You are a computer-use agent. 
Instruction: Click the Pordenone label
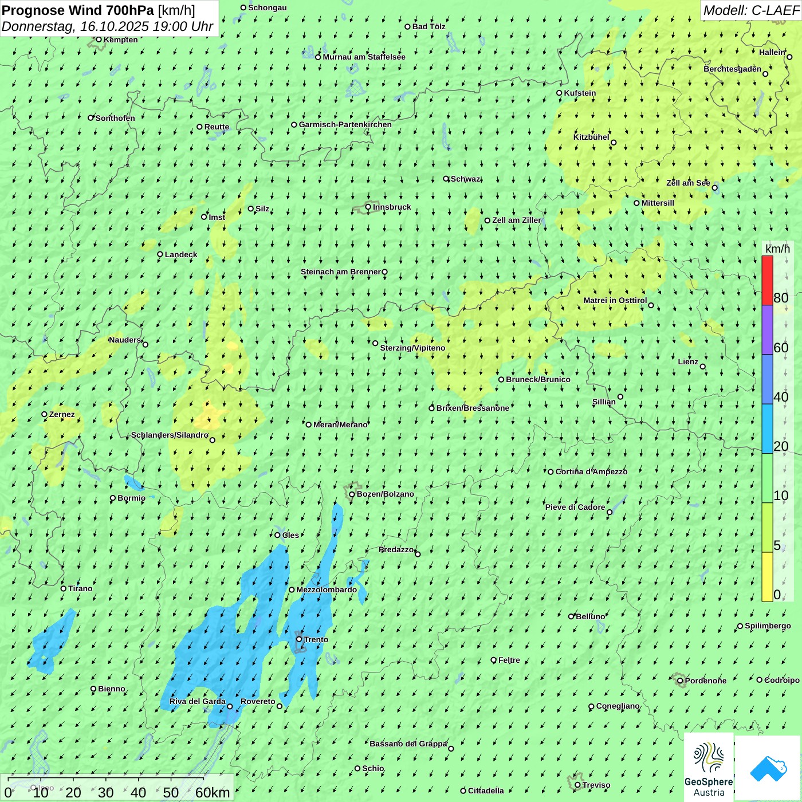(706, 681)
